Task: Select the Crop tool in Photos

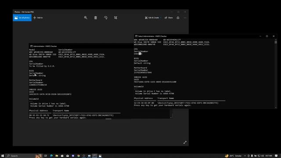Action: (x=116, y=18)
